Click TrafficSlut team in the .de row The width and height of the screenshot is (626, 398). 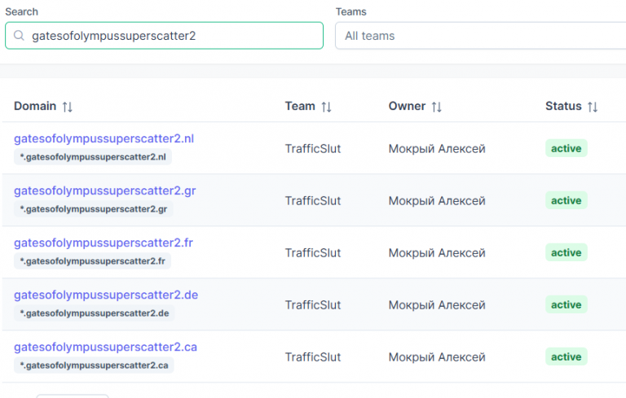(x=313, y=305)
